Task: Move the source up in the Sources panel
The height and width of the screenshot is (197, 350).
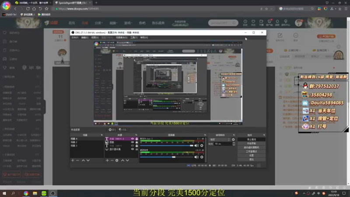Action: (x=122, y=160)
